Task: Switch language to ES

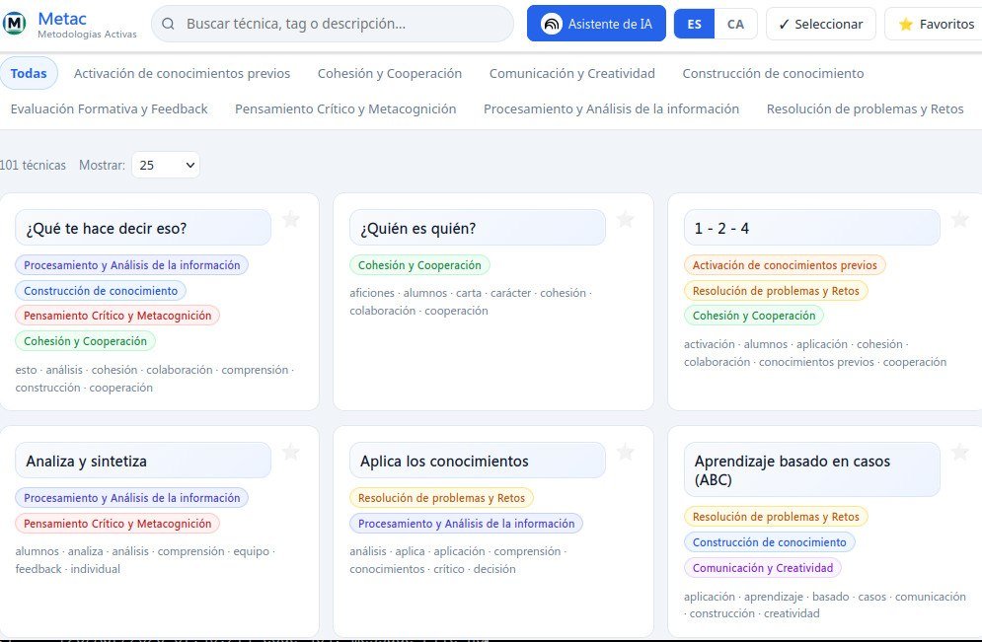Action: click(x=694, y=24)
